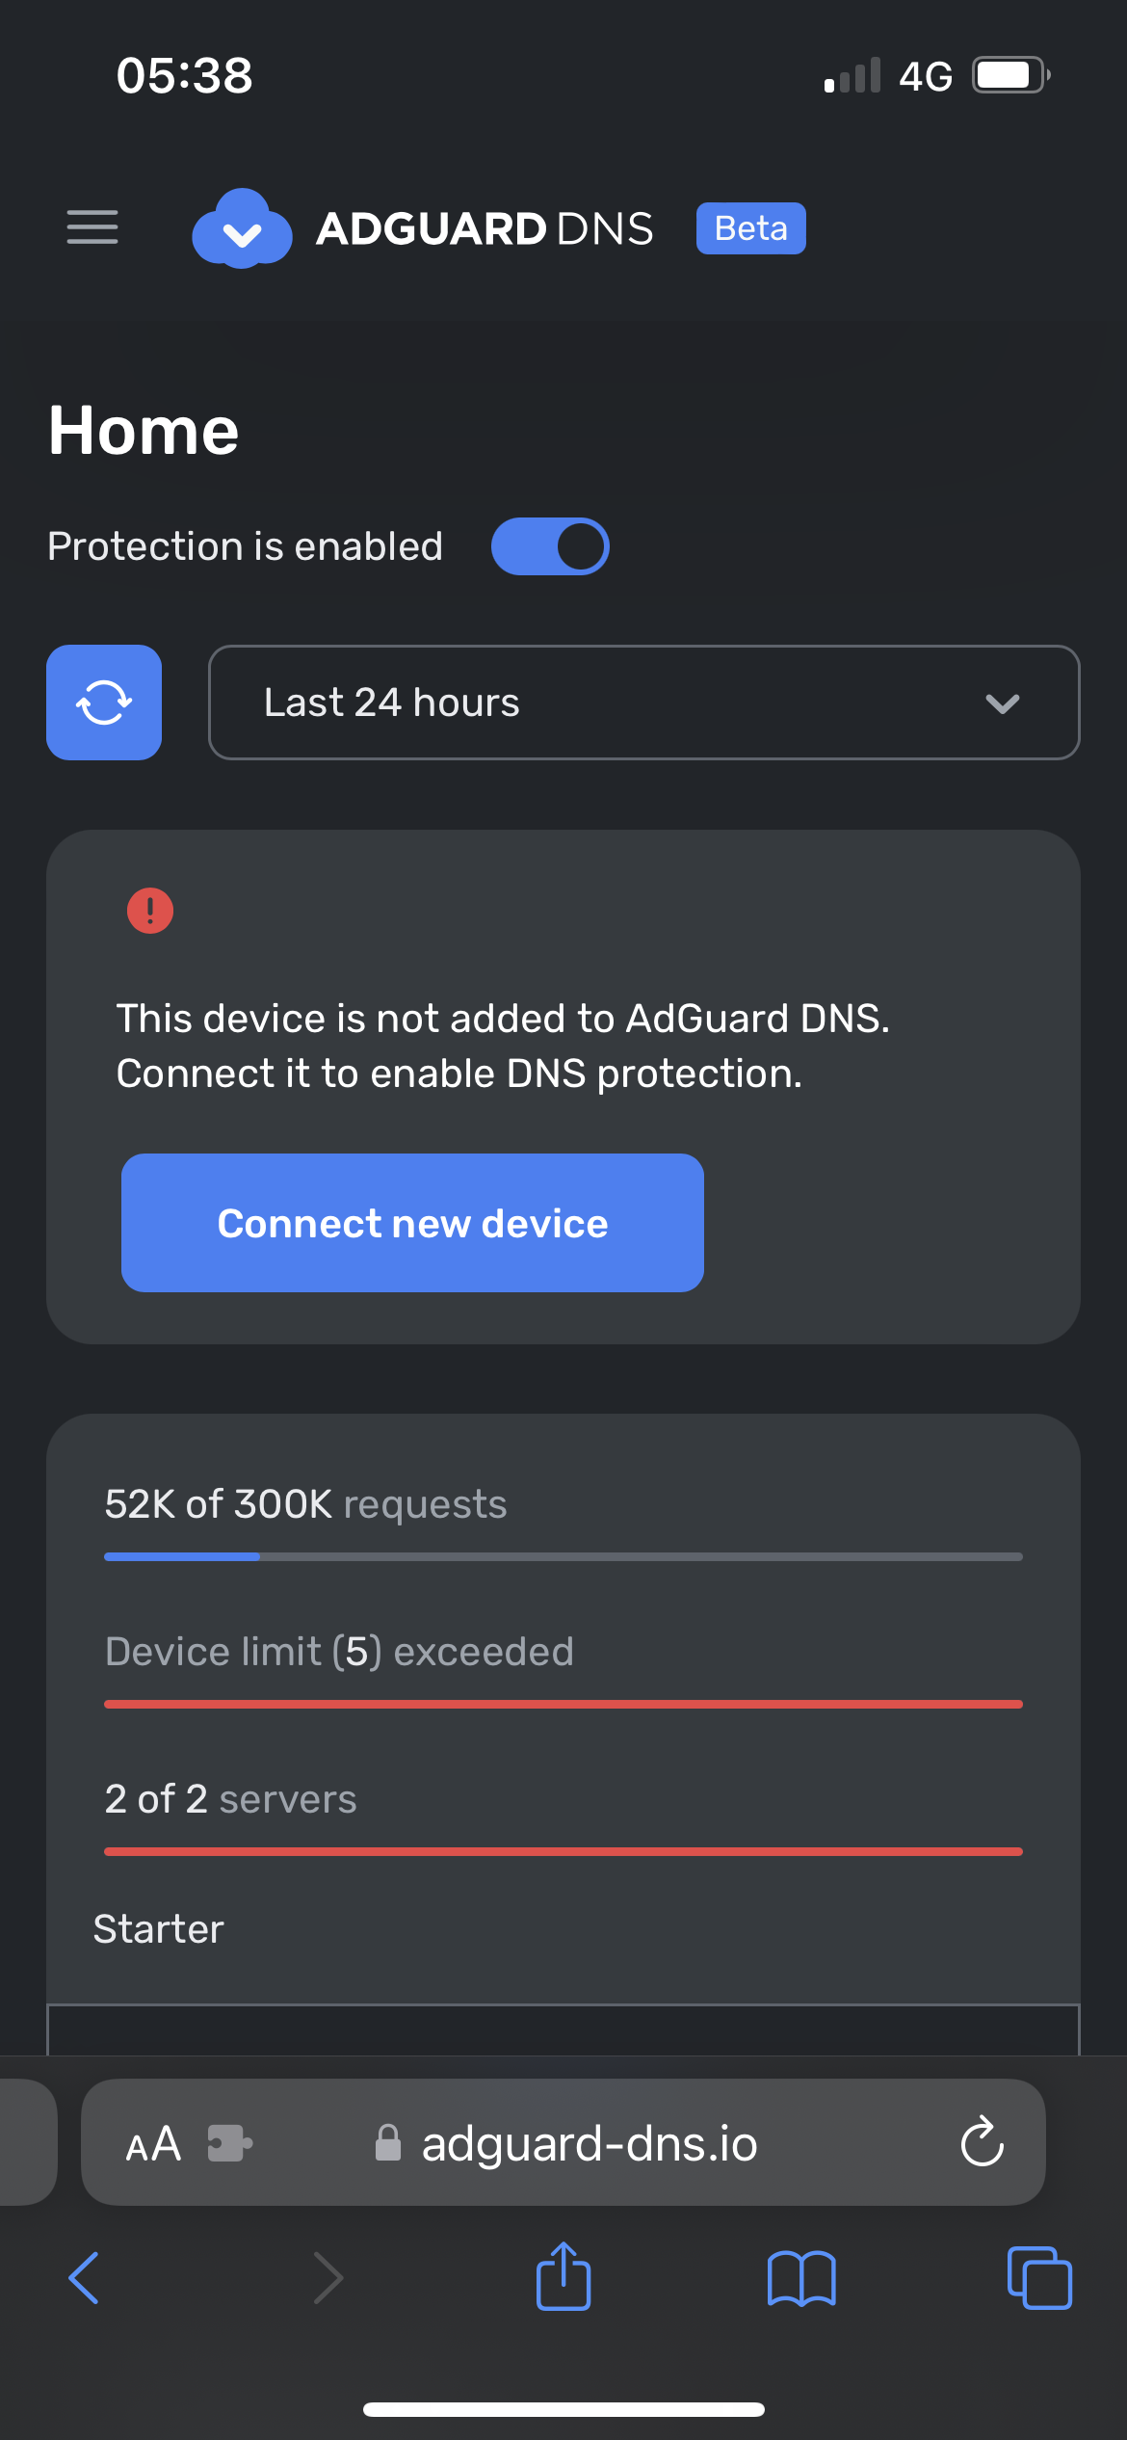Click the 52K requests progress bar
The height and width of the screenshot is (2440, 1127).
point(563,1554)
